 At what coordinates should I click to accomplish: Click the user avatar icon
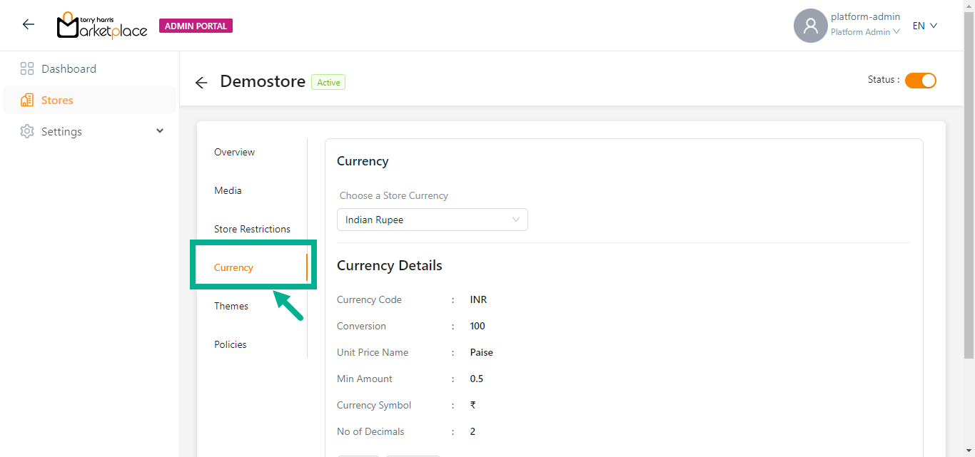(810, 26)
